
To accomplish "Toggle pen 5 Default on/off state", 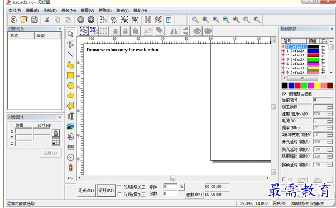I will coord(324,68).
